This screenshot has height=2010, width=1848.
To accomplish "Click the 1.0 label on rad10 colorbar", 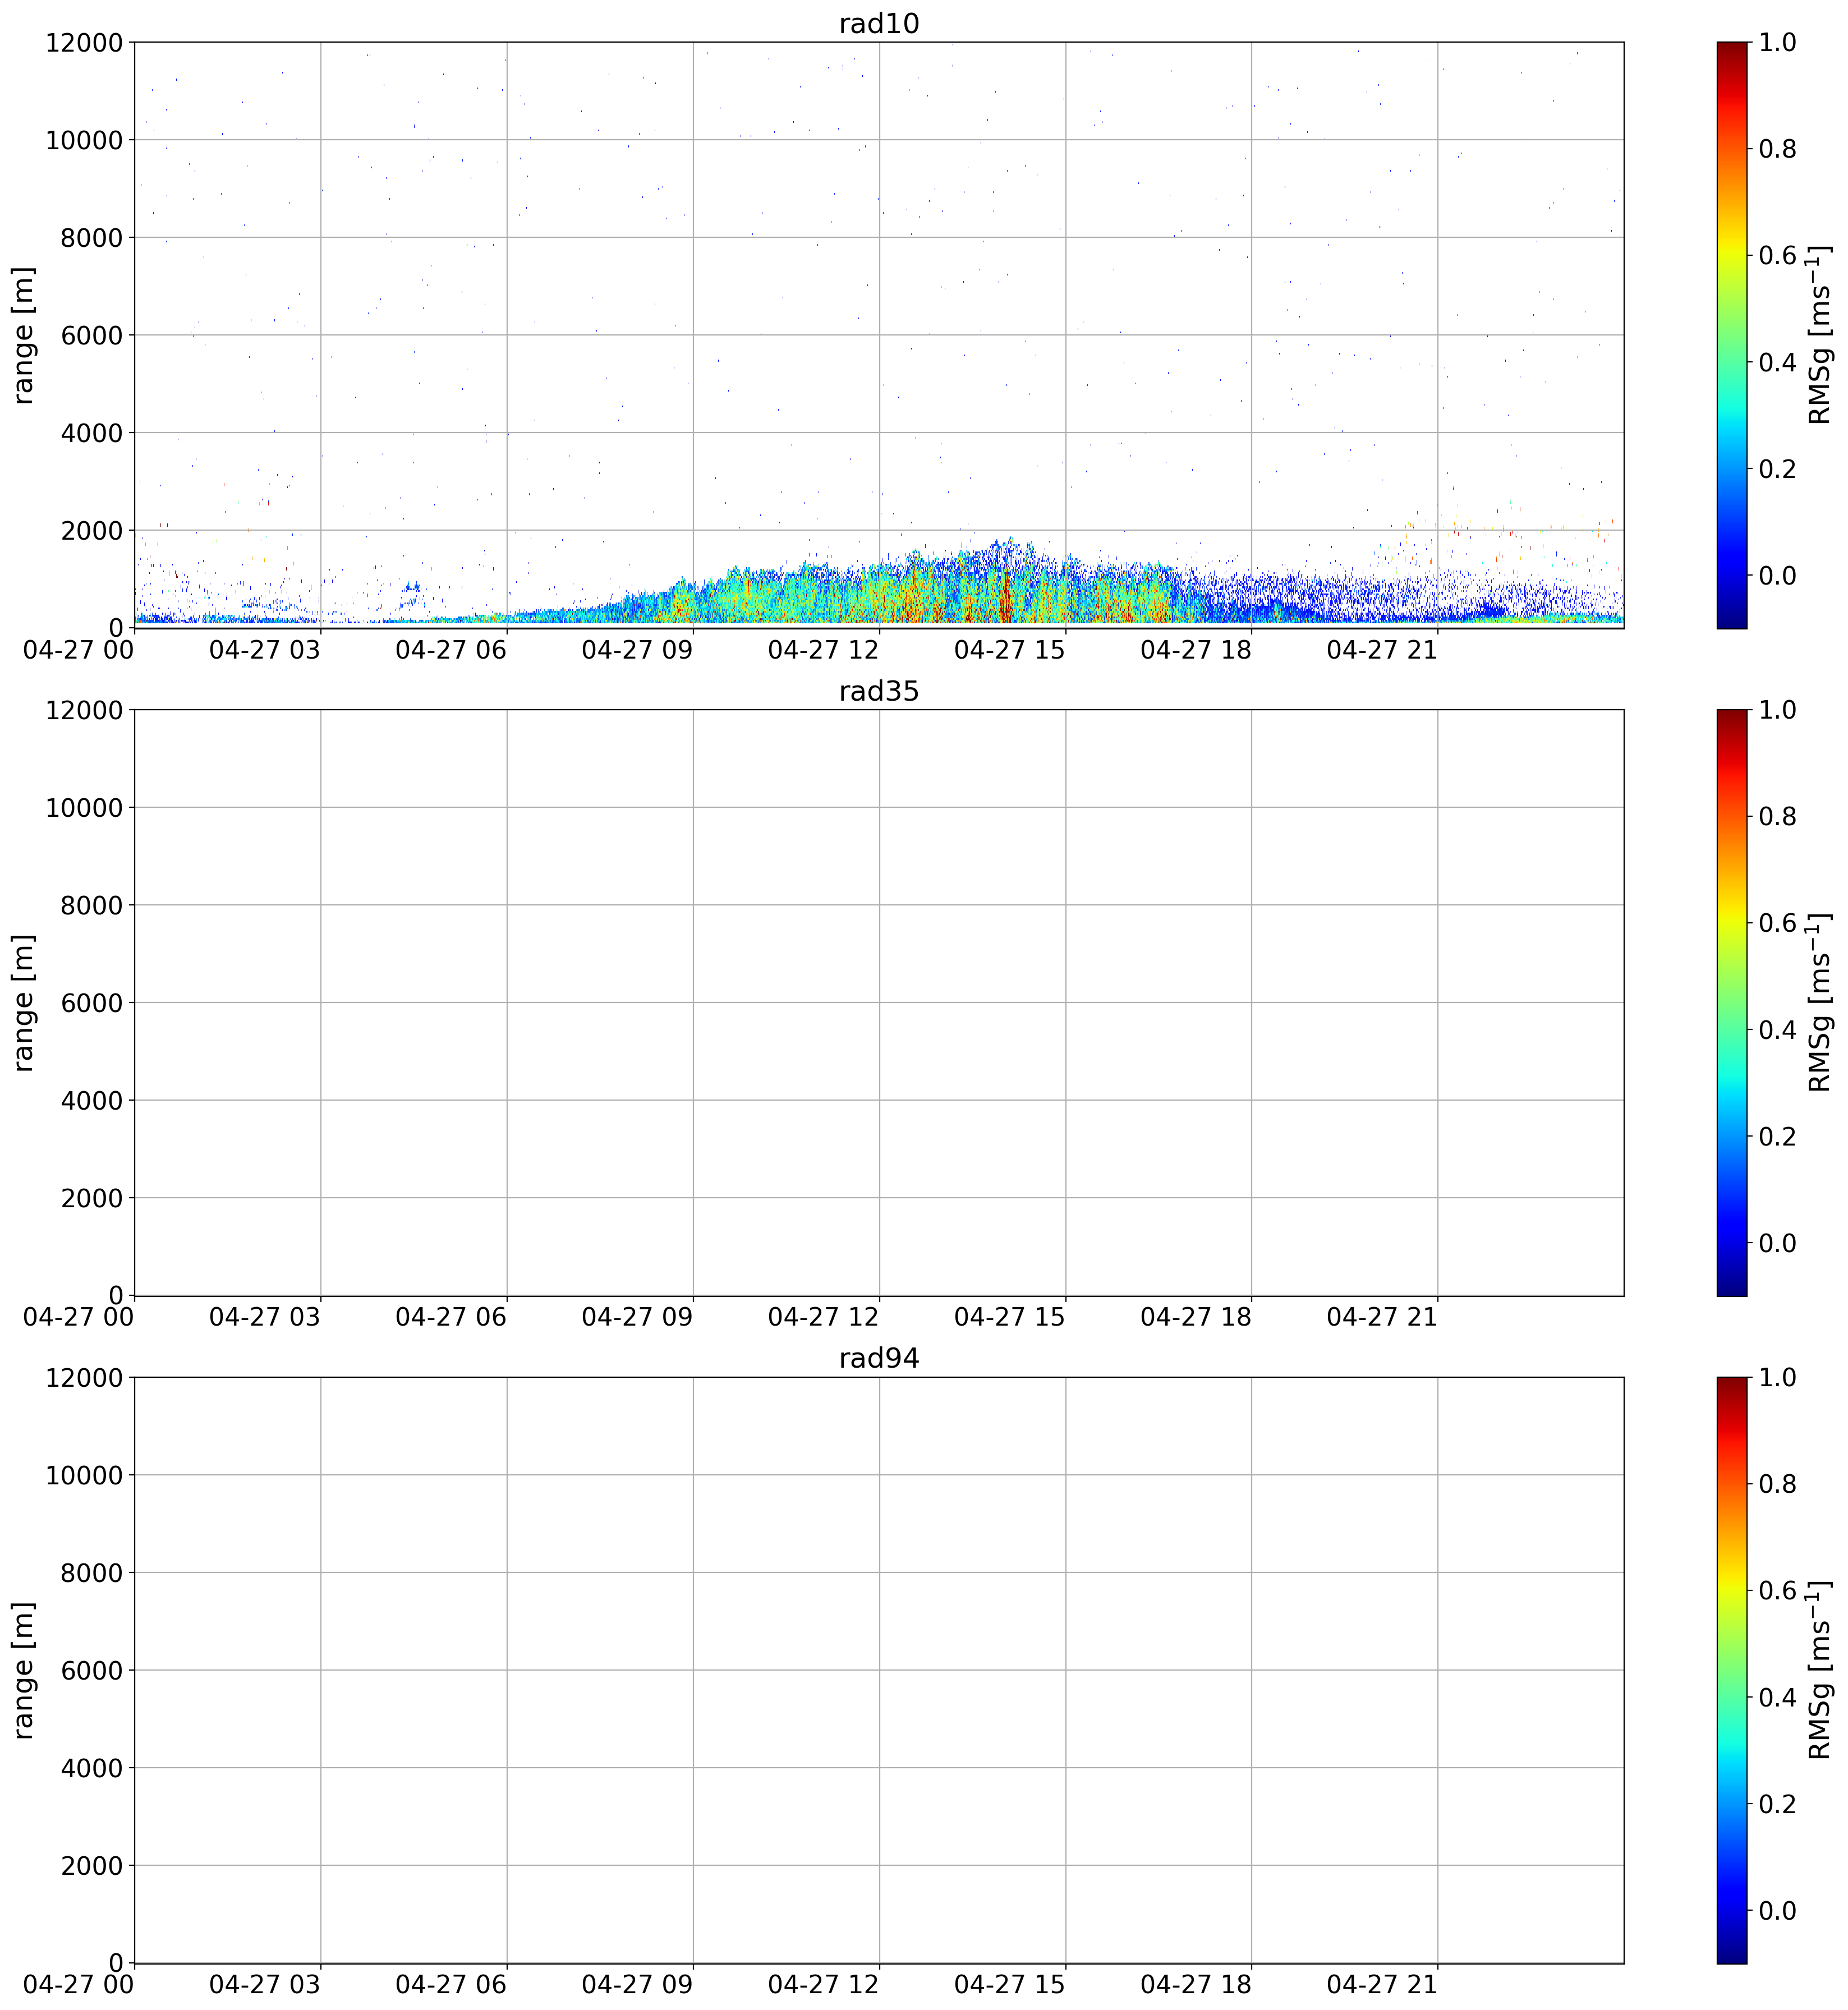I will [x=1777, y=43].
